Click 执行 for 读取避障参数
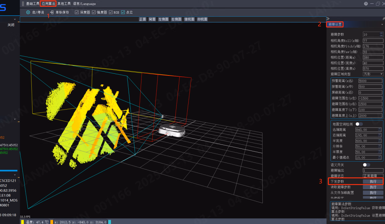This screenshot has width=385, height=224. pyautogui.click(x=373, y=187)
